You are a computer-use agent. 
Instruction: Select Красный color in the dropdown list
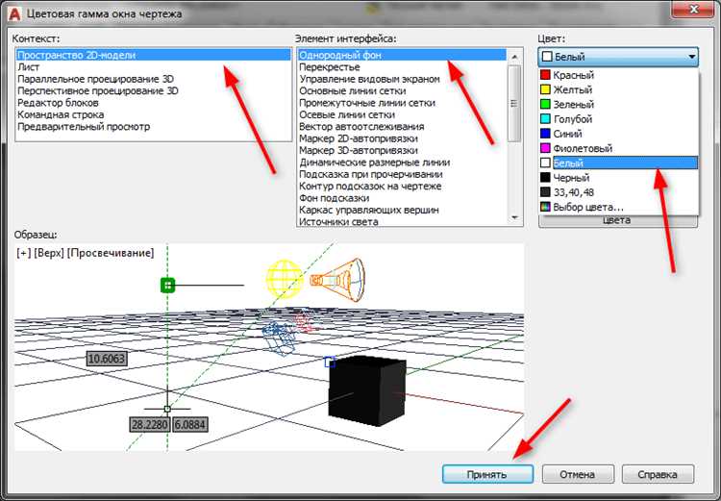[618, 75]
